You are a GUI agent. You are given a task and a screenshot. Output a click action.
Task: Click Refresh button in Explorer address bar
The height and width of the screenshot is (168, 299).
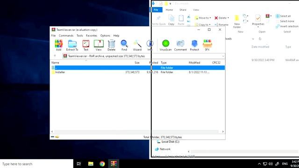260,39
